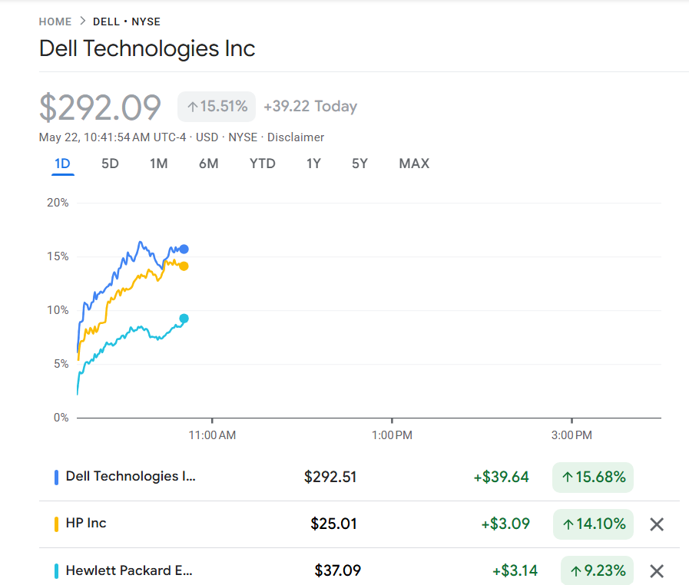Click the blue Dell endpoint on the chart
This screenshot has height=585, width=689.
[x=184, y=249]
